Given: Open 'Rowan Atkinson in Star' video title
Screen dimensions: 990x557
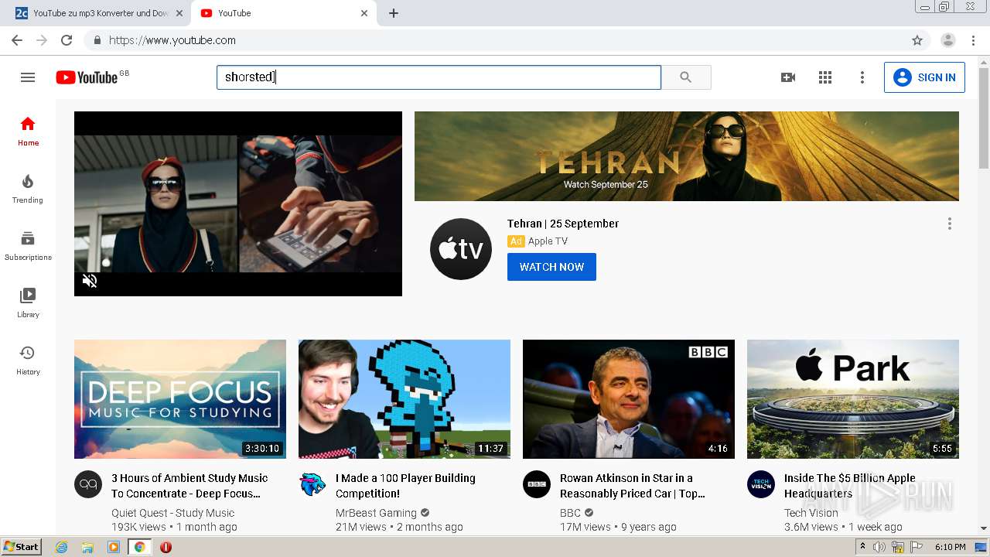Looking at the screenshot, I should tap(633, 486).
